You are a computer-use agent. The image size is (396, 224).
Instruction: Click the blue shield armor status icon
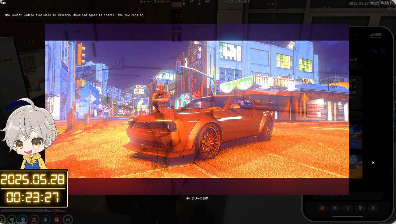click(x=23, y=220)
